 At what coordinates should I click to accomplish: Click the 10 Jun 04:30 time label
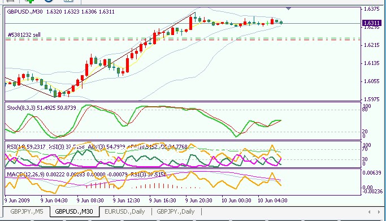272,200
